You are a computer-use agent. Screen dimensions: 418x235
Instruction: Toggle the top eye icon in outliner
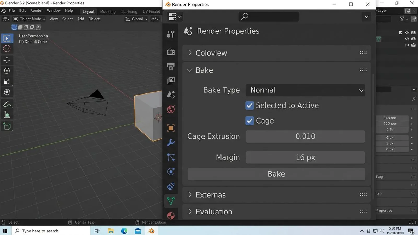coord(407,33)
